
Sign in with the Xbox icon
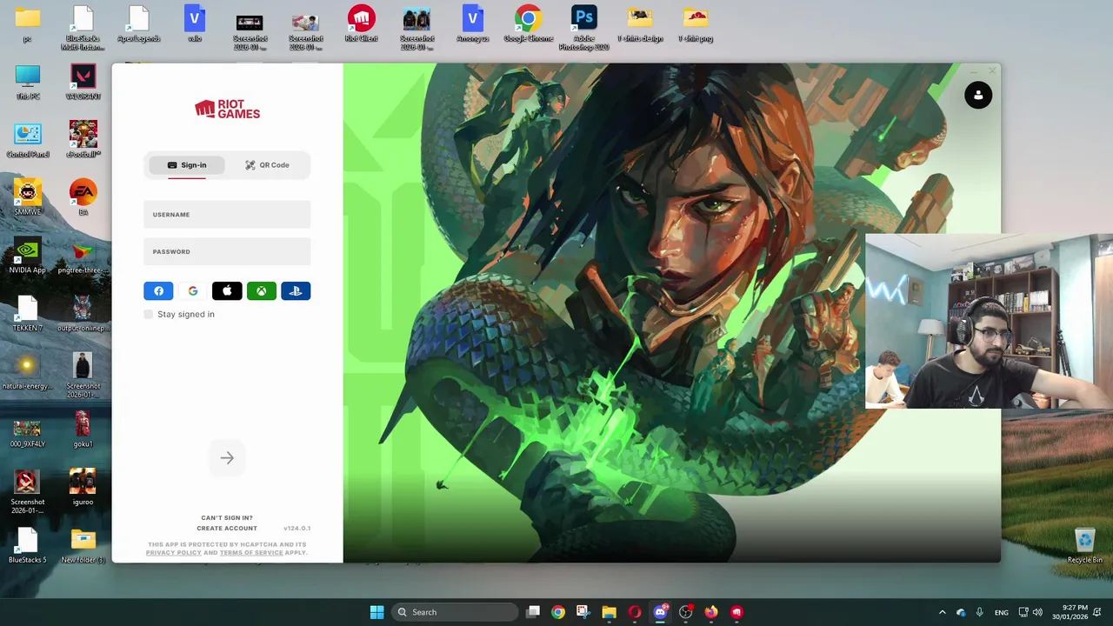[x=261, y=291]
